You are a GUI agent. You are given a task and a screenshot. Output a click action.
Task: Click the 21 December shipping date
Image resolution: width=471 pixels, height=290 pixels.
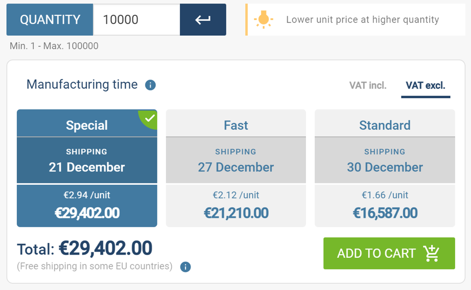point(87,167)
